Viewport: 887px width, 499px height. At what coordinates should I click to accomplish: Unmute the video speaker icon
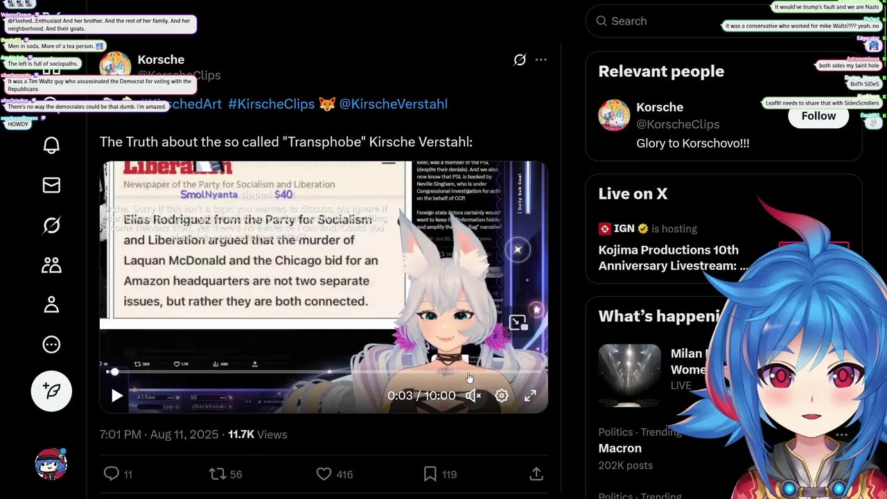tap(473, 396)
